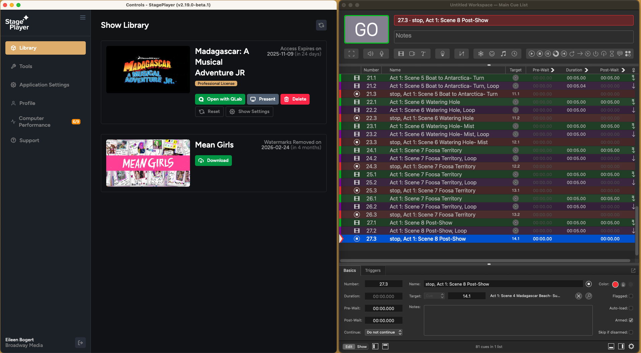Open Computer Performance page

[46, 122]
